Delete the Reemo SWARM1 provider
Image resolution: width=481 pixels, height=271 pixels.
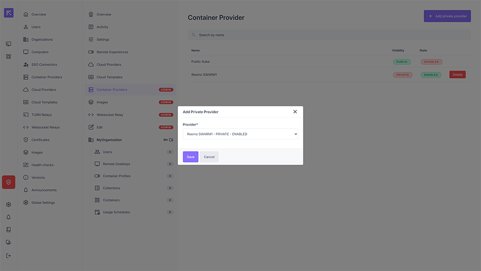click(457, 75)
